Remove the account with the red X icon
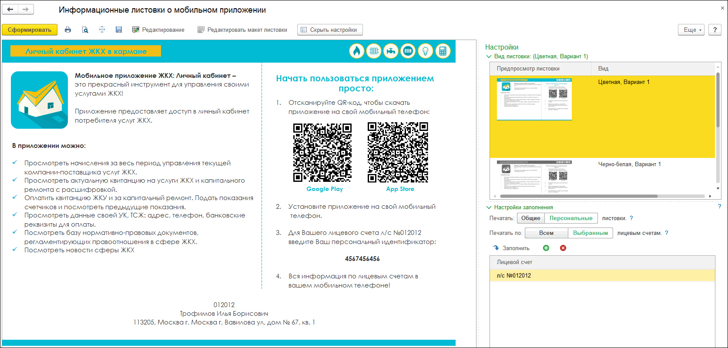728x348 pixels. point(563,248)
